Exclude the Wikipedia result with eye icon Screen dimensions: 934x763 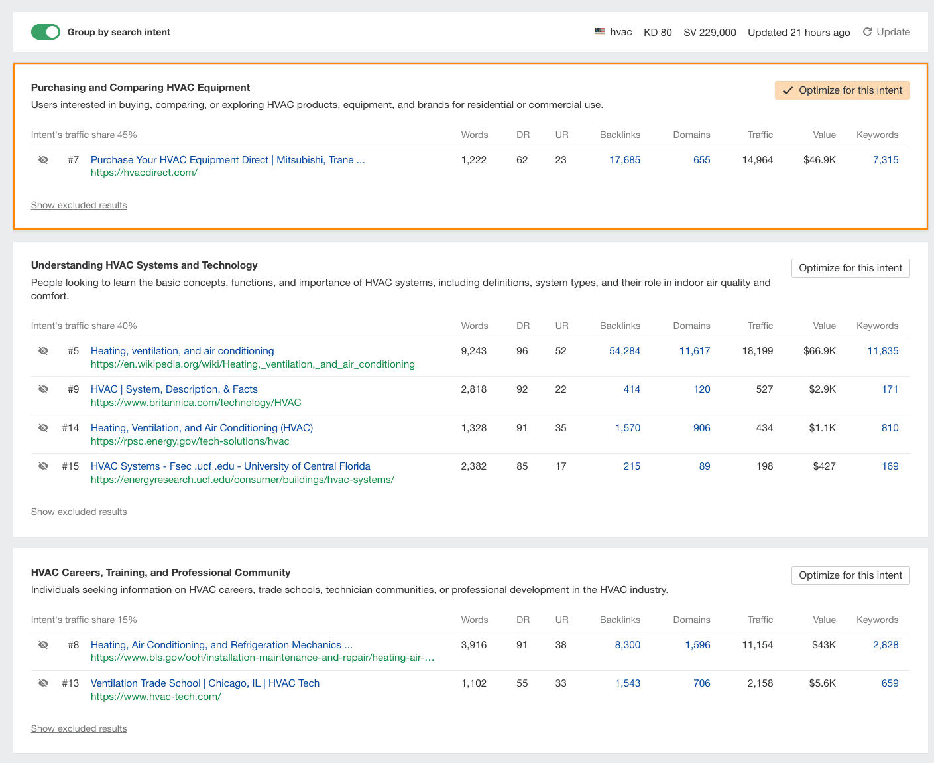point(43,351)
